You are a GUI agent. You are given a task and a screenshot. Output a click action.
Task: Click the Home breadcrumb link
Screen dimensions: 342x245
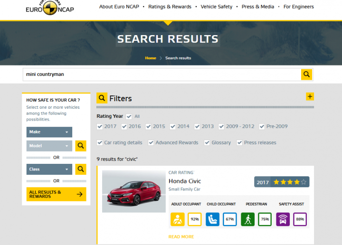click(151, 58)
